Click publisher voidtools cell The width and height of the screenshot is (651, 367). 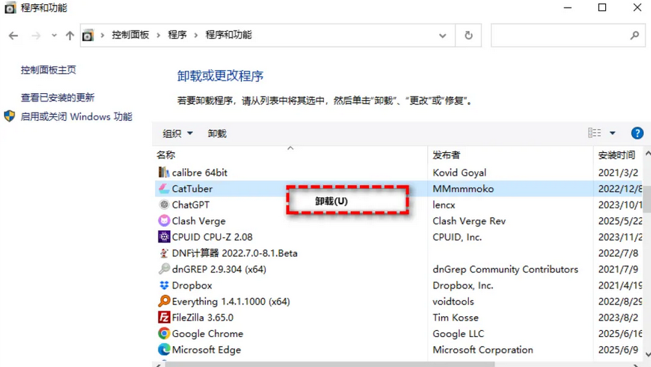[453, 302]
